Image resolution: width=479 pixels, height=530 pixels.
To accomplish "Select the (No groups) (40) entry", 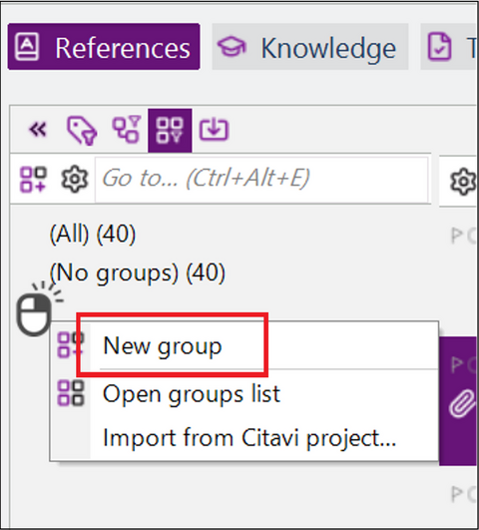I will click(x=138, y=272).
